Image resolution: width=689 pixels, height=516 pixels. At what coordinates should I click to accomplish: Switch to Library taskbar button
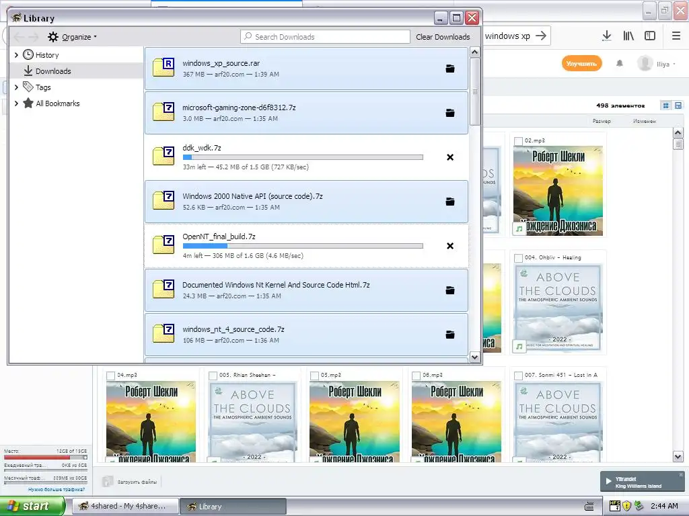233,507
